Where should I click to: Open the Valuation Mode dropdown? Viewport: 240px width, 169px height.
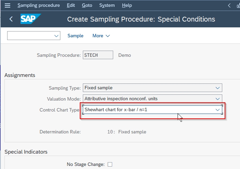tap(217, 99)
